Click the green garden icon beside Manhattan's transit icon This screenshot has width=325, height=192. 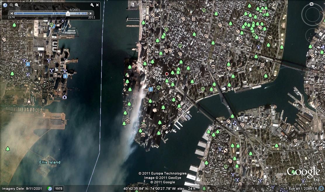click(x=159, y=88)
